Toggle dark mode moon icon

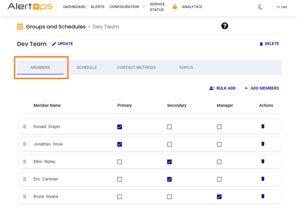[x=260, y=7]
